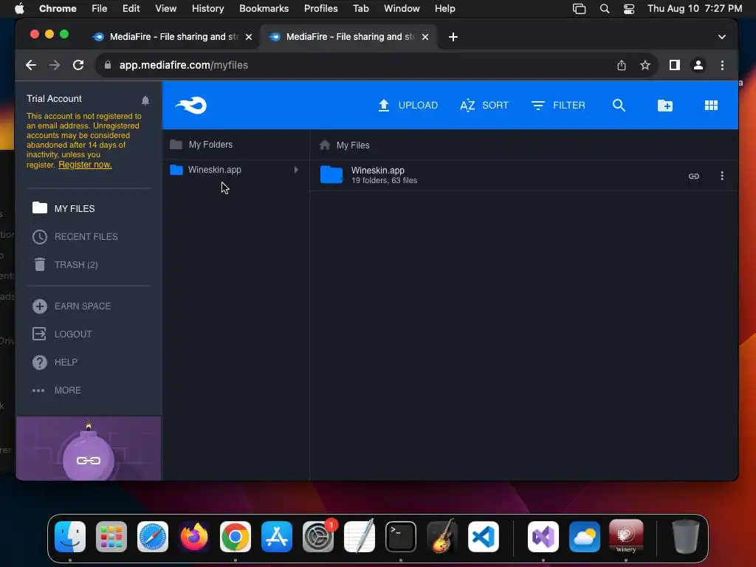756x567 pixels.
Task: Toggle Chrome side panel icon
Action: point(675,65)
